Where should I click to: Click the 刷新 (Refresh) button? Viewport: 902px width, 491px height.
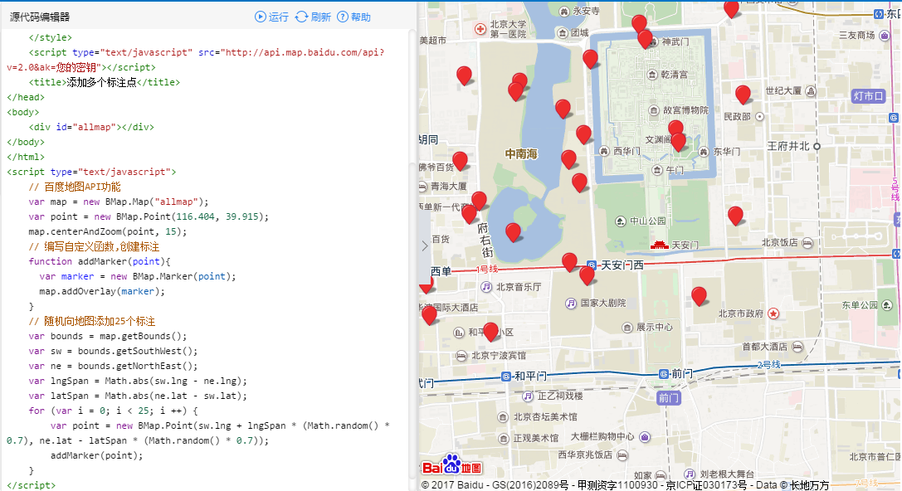313,17
